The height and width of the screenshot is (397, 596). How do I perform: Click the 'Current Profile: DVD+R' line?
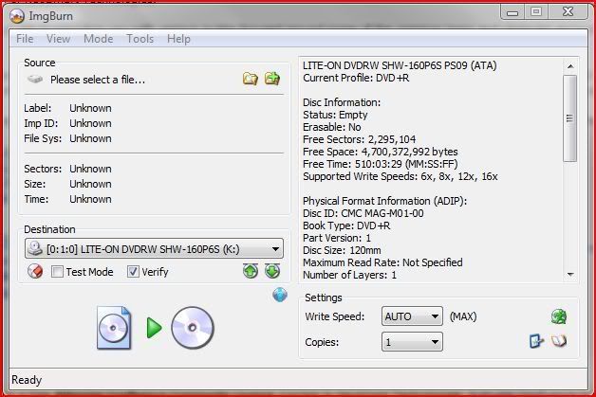356,78
